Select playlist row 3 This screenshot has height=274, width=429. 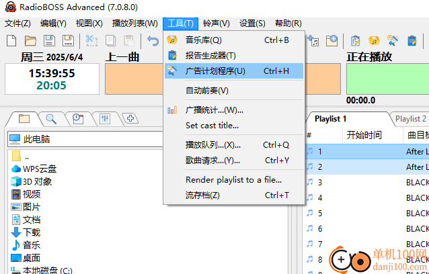[367, 183]
